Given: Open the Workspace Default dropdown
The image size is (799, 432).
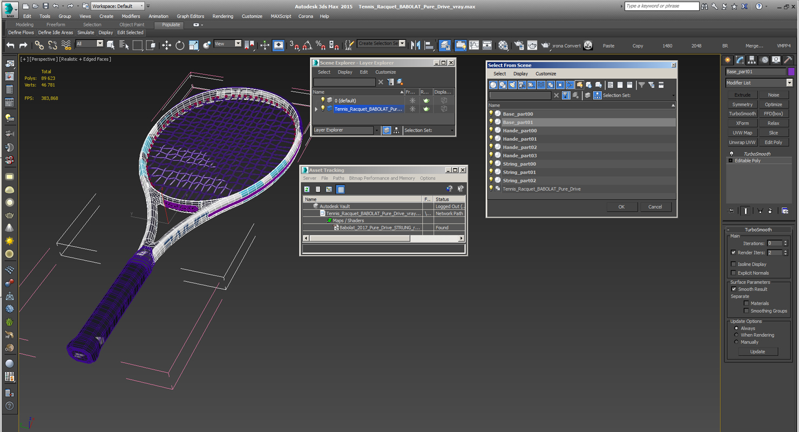Looking at the screenshot, I should point(118,6).
